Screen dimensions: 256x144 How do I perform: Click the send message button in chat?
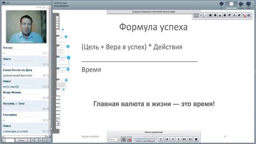(21, 140)
